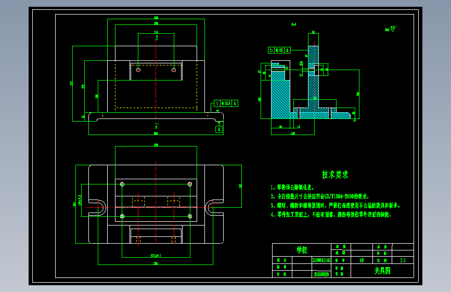Click the 3150611140 number in the title block
Viewport: 451px width, 292px height.
click(x=321, y=260)
